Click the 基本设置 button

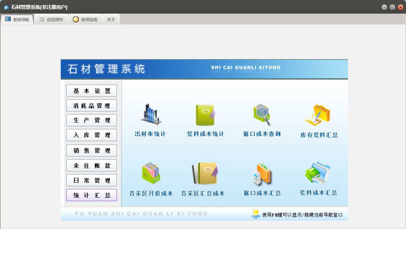pyautogui.click(x=91, y=91)
